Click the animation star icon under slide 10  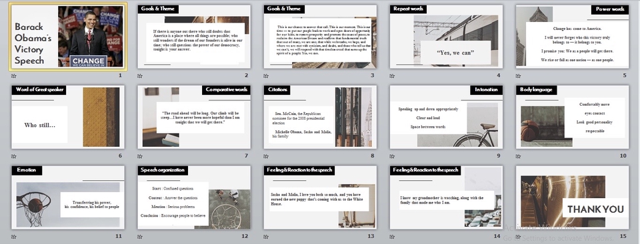tap(519, 156)
